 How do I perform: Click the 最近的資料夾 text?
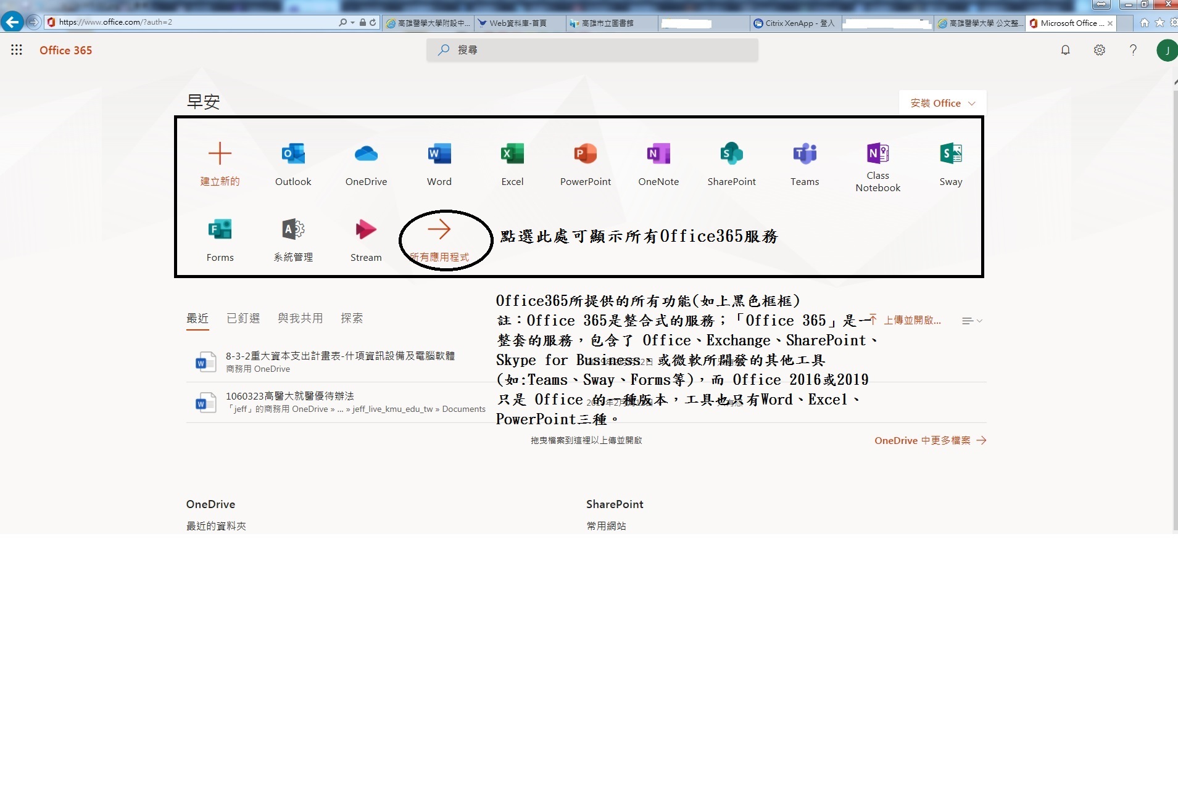tap(216, 526)
